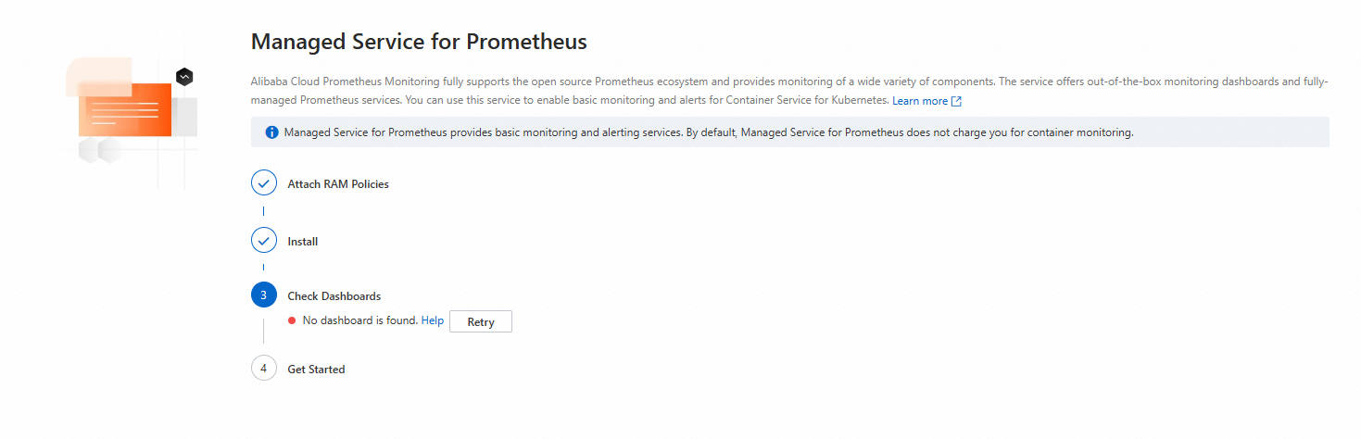Click the blue info icon in banner
This screenshot has width=1361, height=439.
tap(271, 132)
